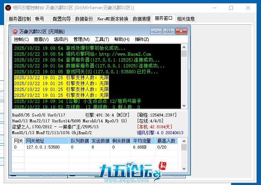The height and width of the screenshot is (185, 261).
Task: Click the console app icon at top-left
Action: point(5,7)
